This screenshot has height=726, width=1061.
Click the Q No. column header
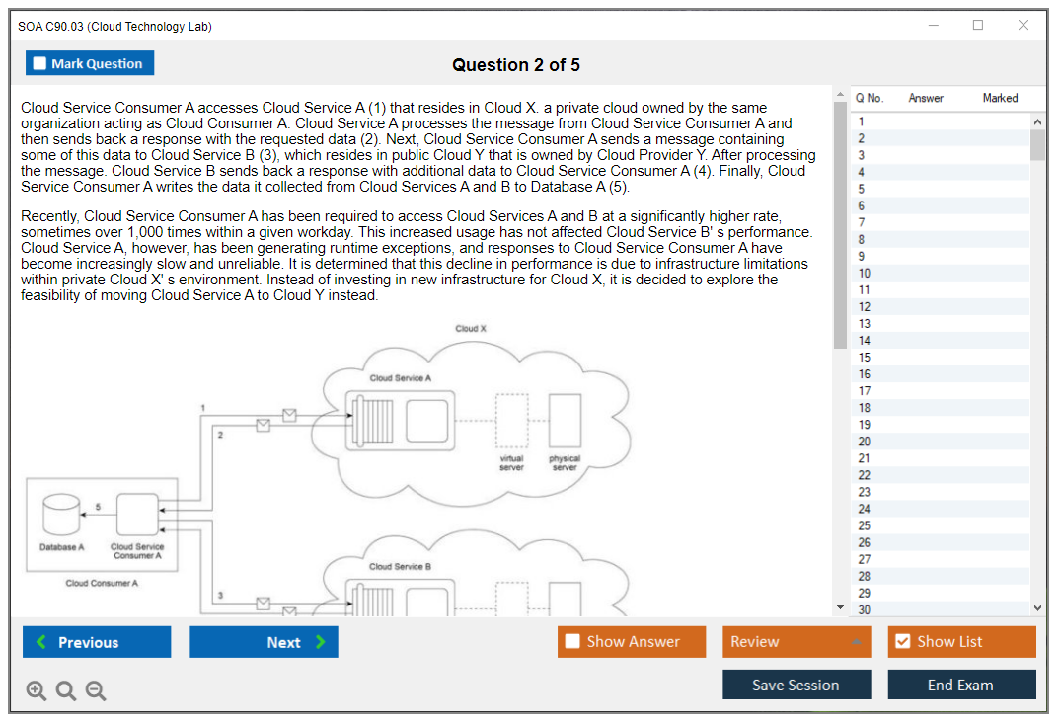coord(870,98)
